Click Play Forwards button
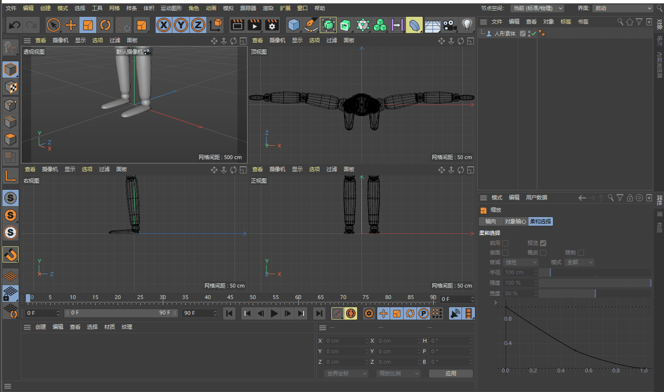 click(274, 313)
